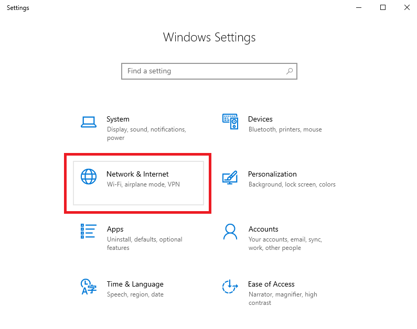Open the Accounts settings label
Viewport: 417px width, 329px height.
(x=263, y=229)
